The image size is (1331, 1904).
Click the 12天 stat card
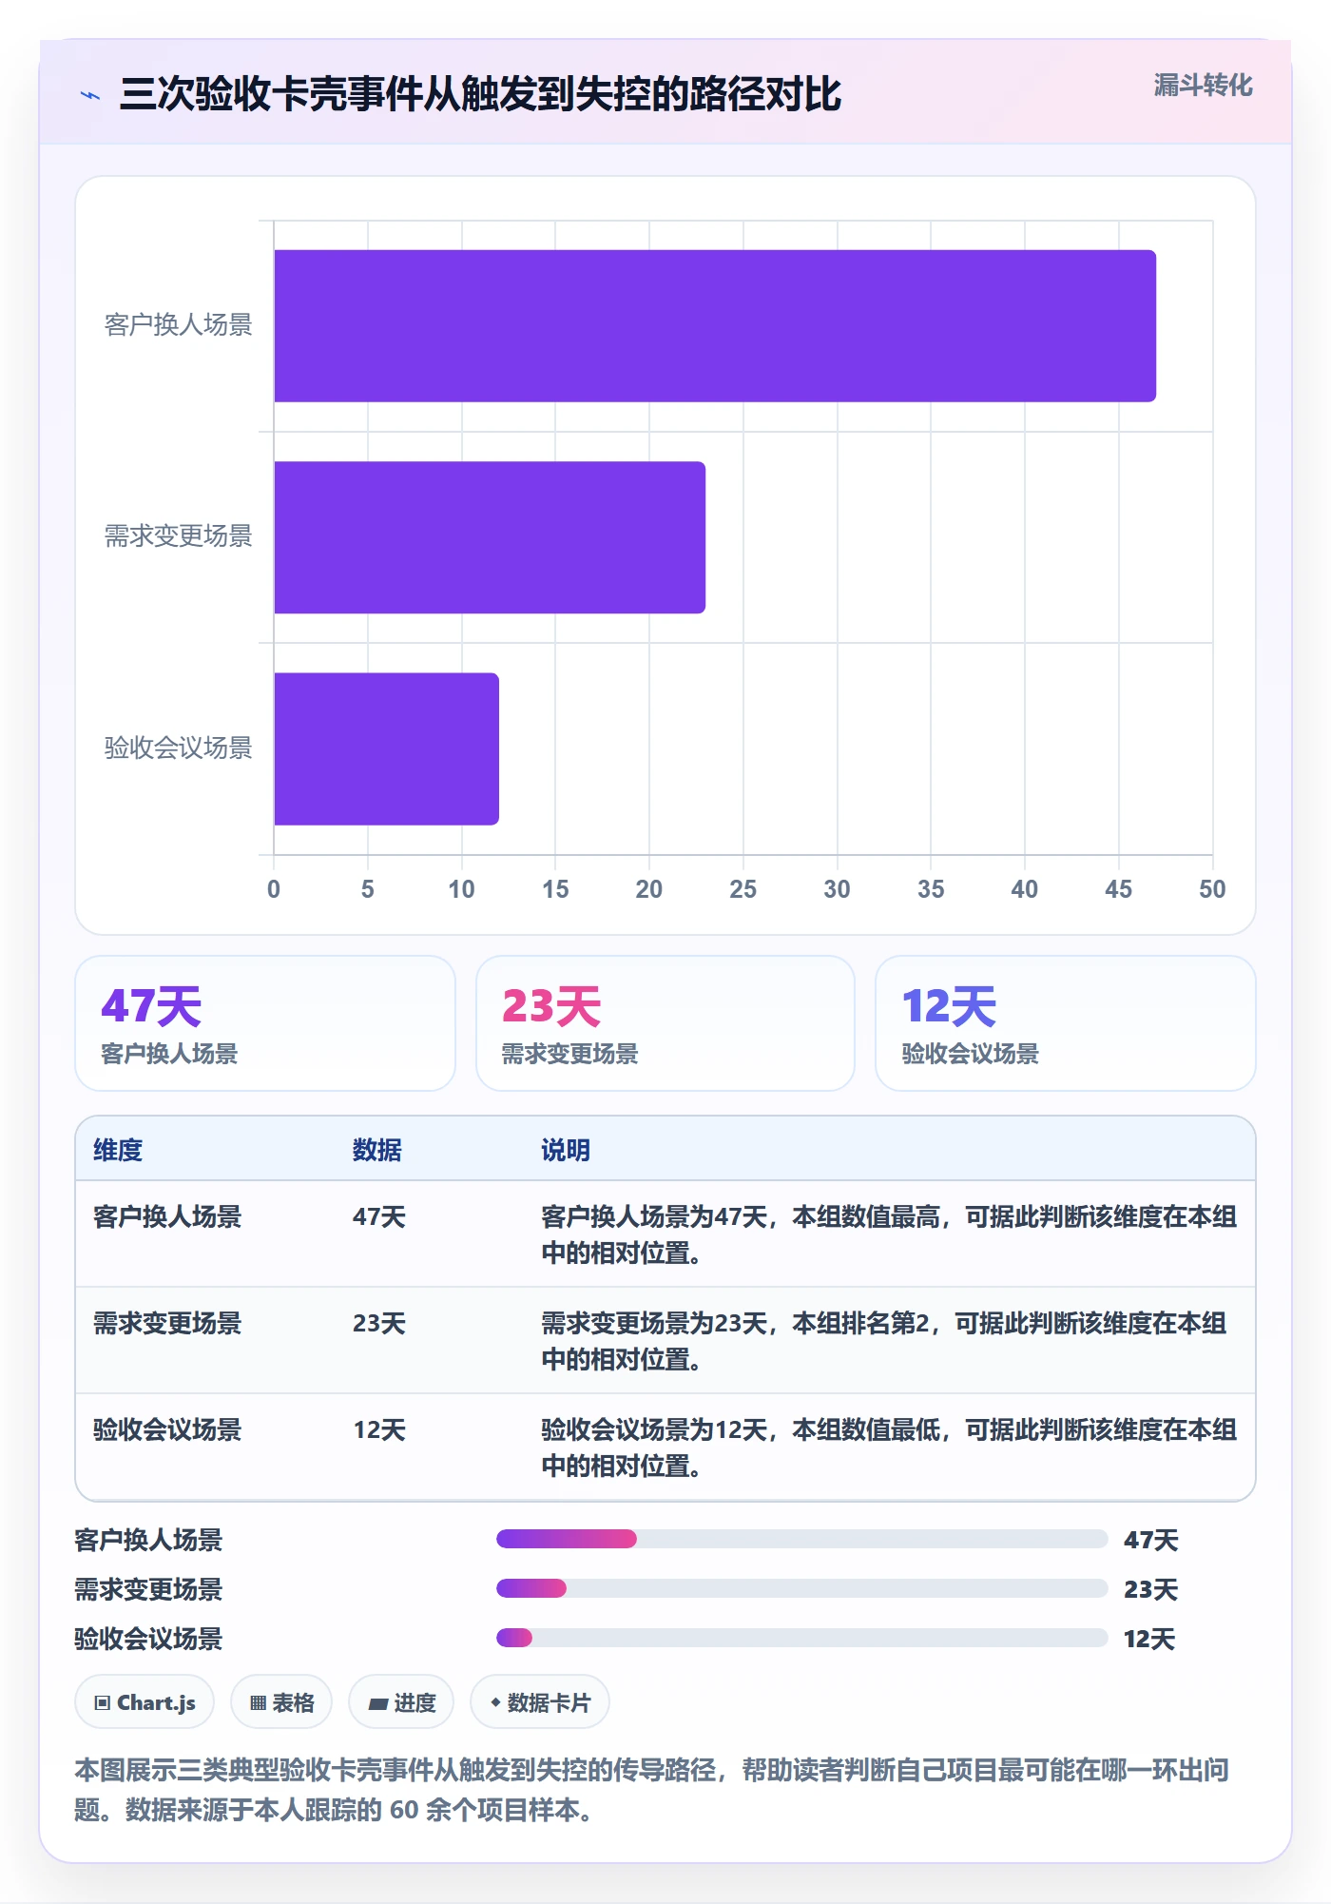1065,1023
